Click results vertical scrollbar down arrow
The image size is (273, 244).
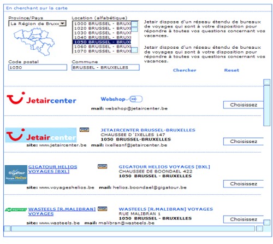[267, 223]
